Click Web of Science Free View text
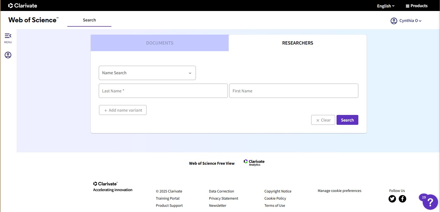The image size is (440, 212). coord(212,163)
